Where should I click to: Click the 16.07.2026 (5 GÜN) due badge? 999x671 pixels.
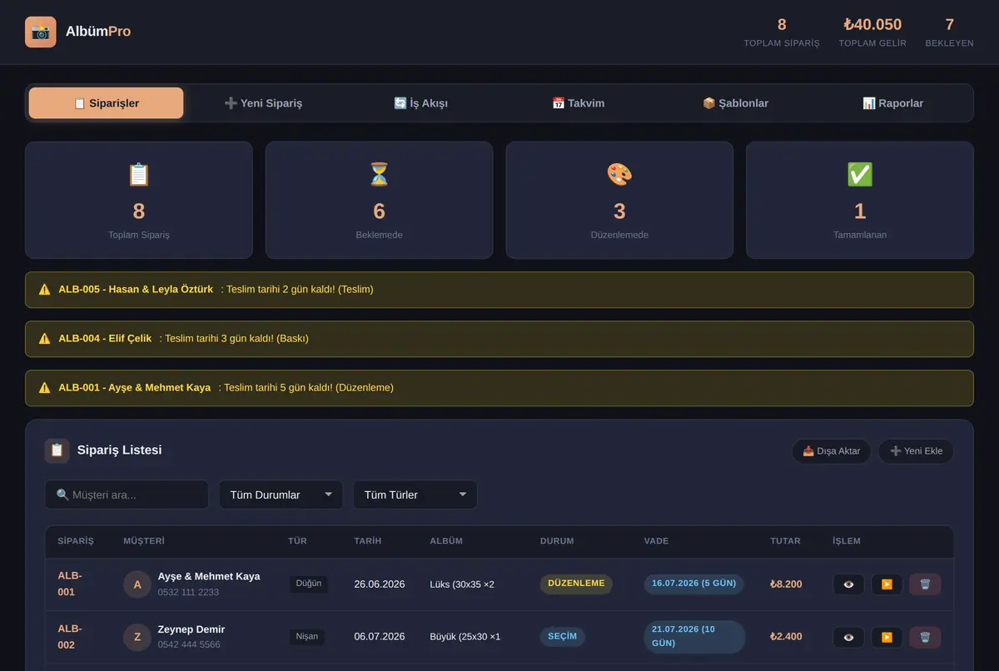693,584
